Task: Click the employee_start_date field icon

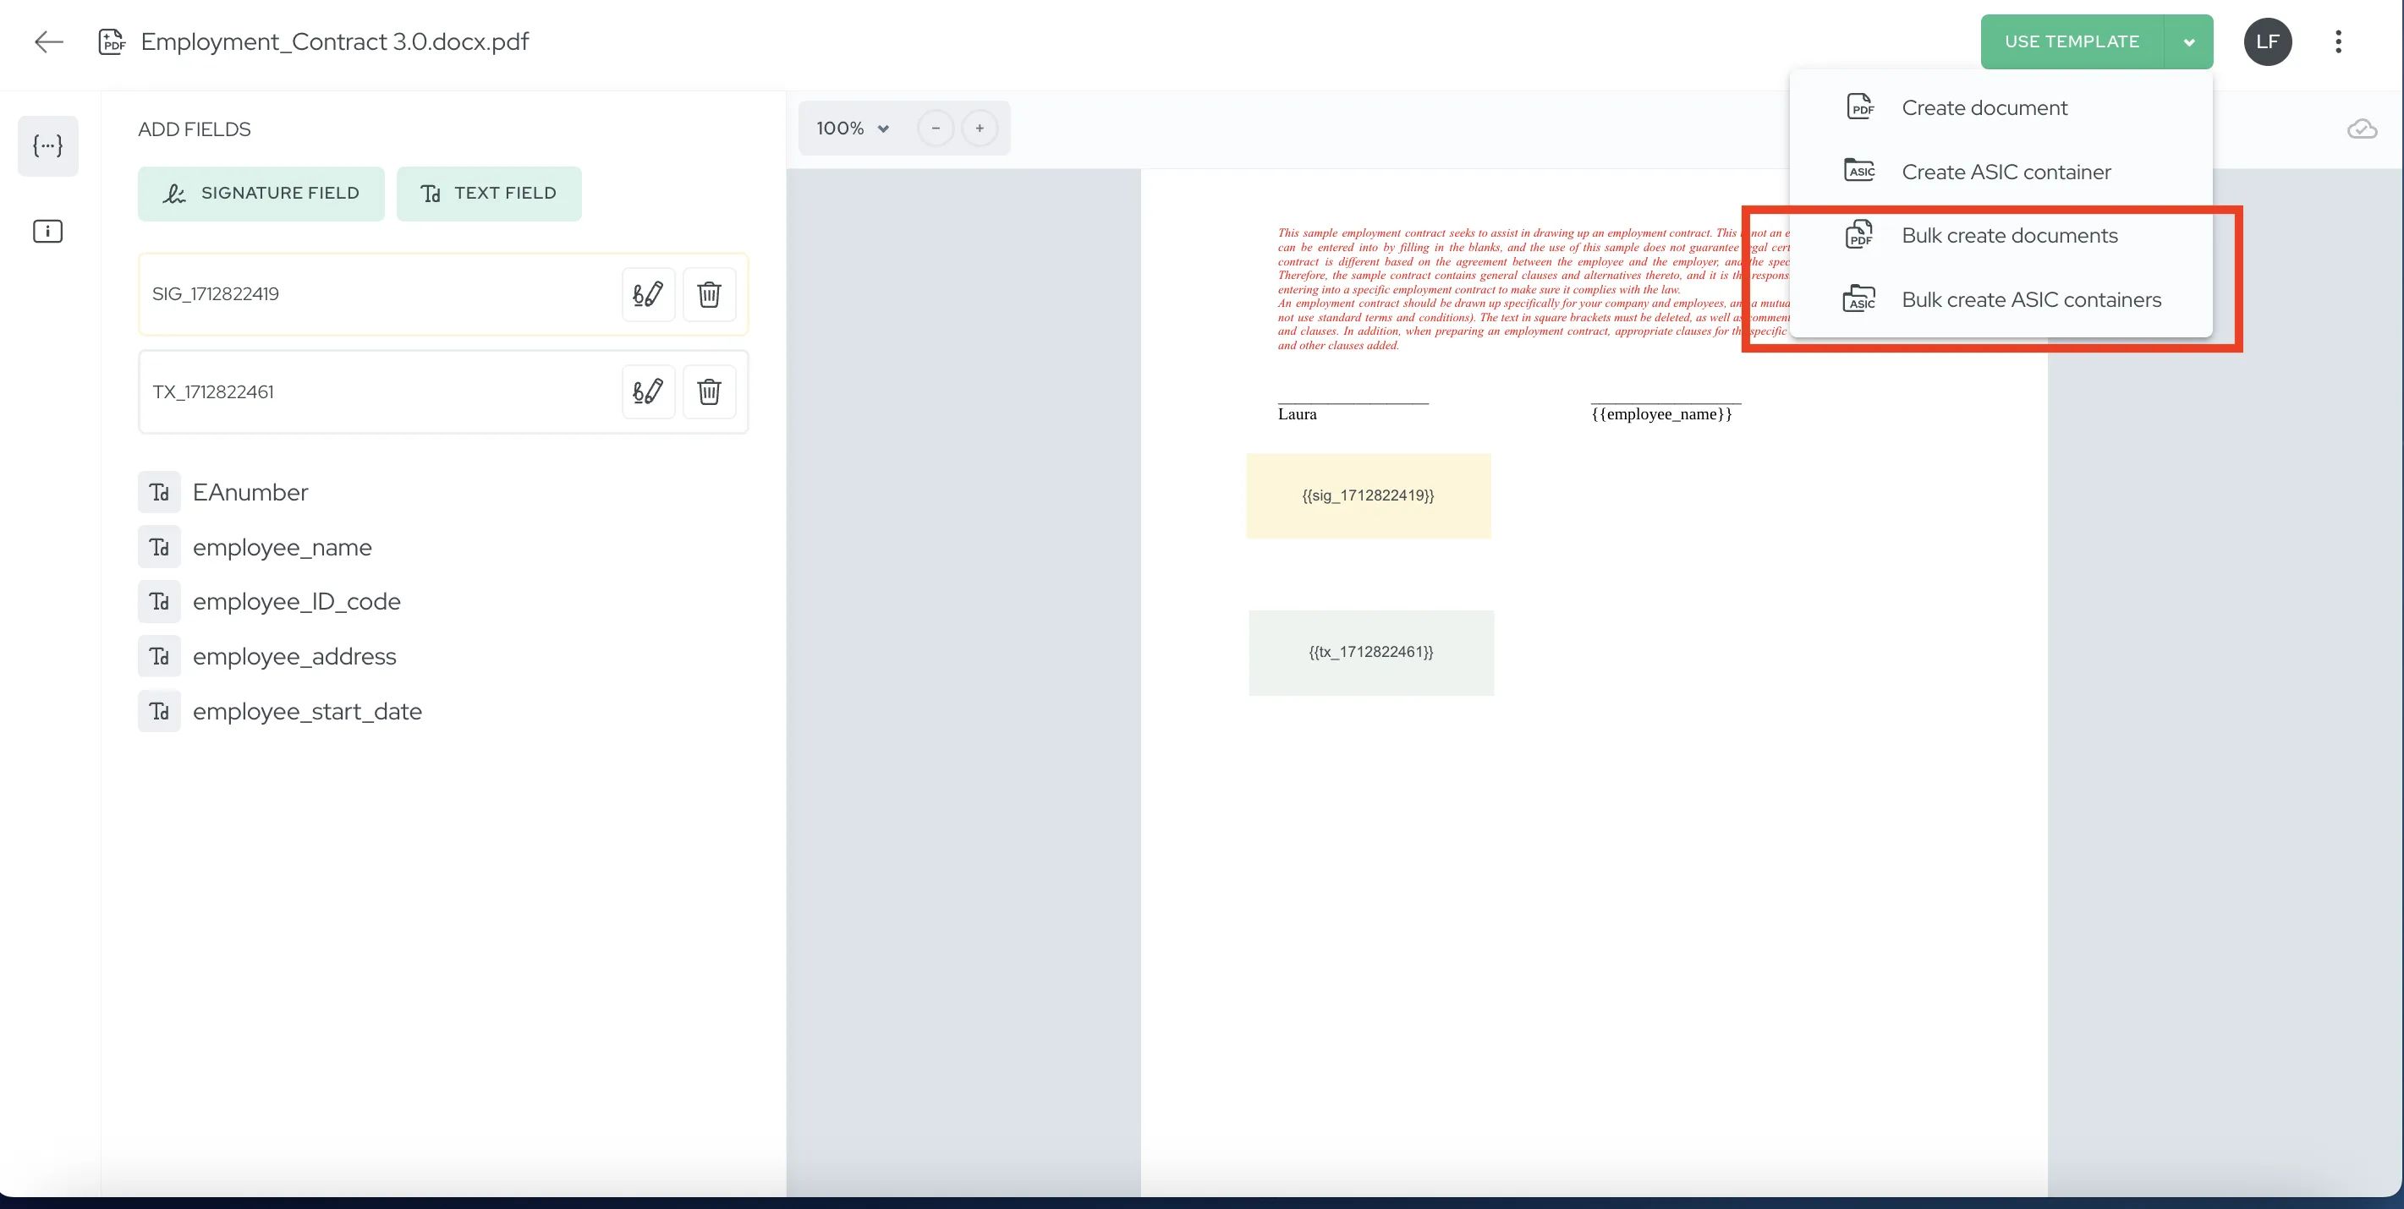Action: (x=160, y=711)
